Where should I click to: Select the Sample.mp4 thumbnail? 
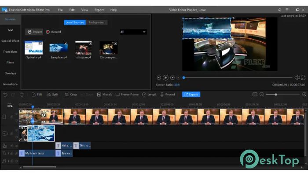59,48
